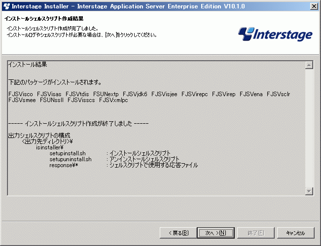Click the package name FJSVirep
321x246 pixels.
click(x=223, y=94)
